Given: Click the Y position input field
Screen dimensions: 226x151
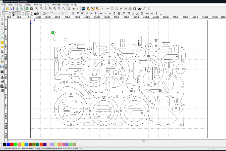Looking at the screenshot, I should 5,15.
